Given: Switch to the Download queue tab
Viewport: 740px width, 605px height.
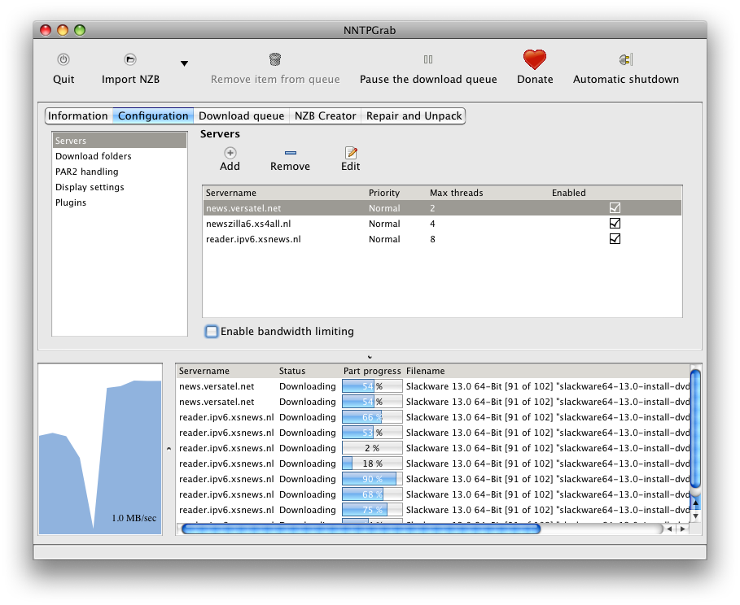Looking at the screenshot, I should click(241, 116).
